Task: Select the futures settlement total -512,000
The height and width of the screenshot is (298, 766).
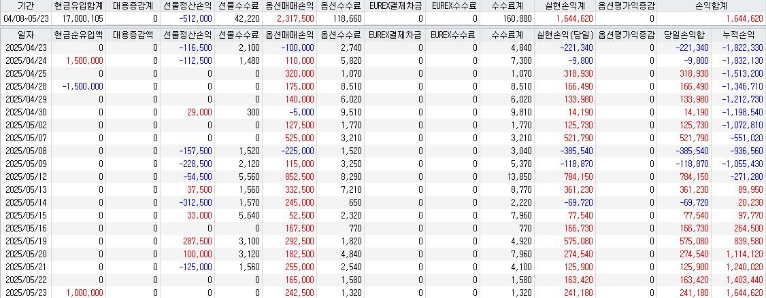Action: click(195, 18)
